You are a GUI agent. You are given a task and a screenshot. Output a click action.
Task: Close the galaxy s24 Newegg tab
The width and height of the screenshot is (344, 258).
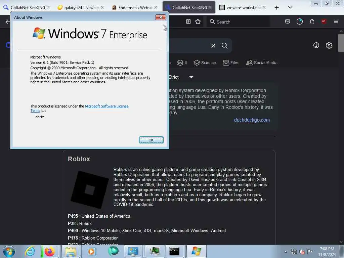pyautogui.click(x=102, y=7)
